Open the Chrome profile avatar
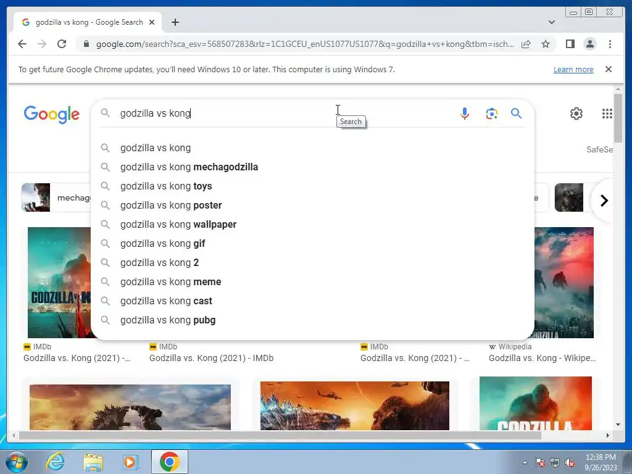 [589, 44]
